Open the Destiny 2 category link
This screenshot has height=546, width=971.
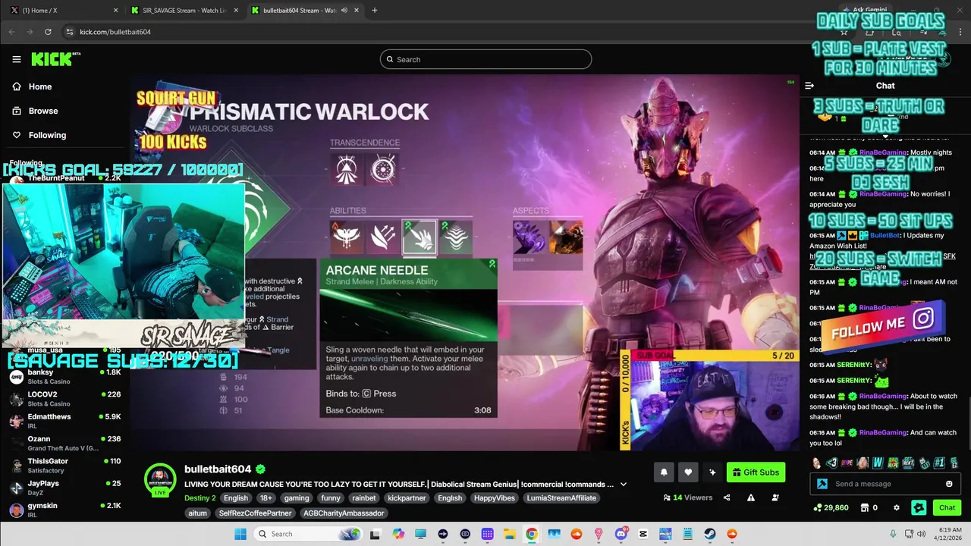click(200, 498)
